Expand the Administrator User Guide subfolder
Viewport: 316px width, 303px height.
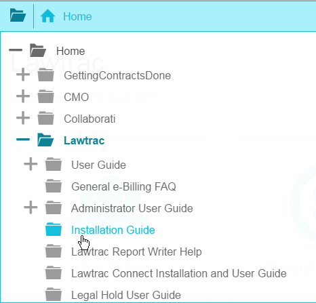(x=31, y=207)
